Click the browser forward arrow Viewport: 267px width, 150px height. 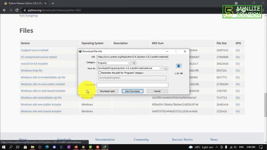tap(10, 10)
